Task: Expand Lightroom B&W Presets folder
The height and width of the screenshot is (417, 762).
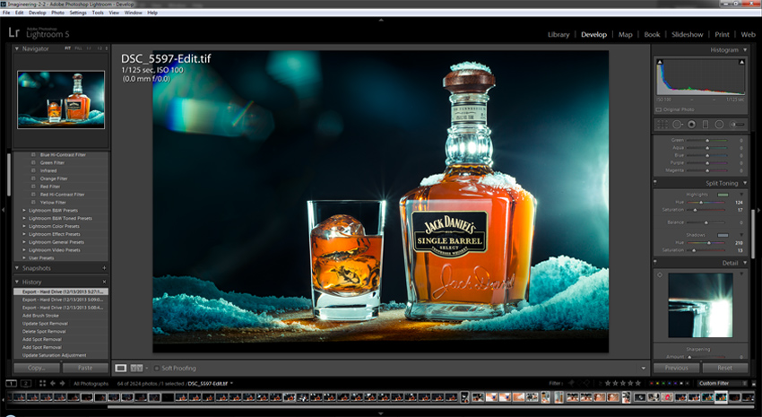Action: (x=24, y=211)
